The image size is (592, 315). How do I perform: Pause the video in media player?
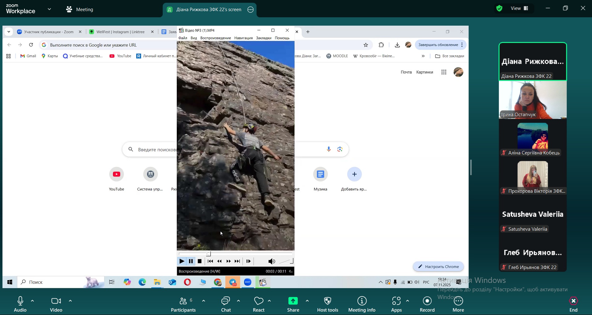(191, 261)
